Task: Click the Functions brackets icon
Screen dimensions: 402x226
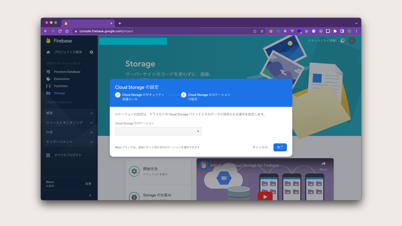Action: [x=48, y=86]
